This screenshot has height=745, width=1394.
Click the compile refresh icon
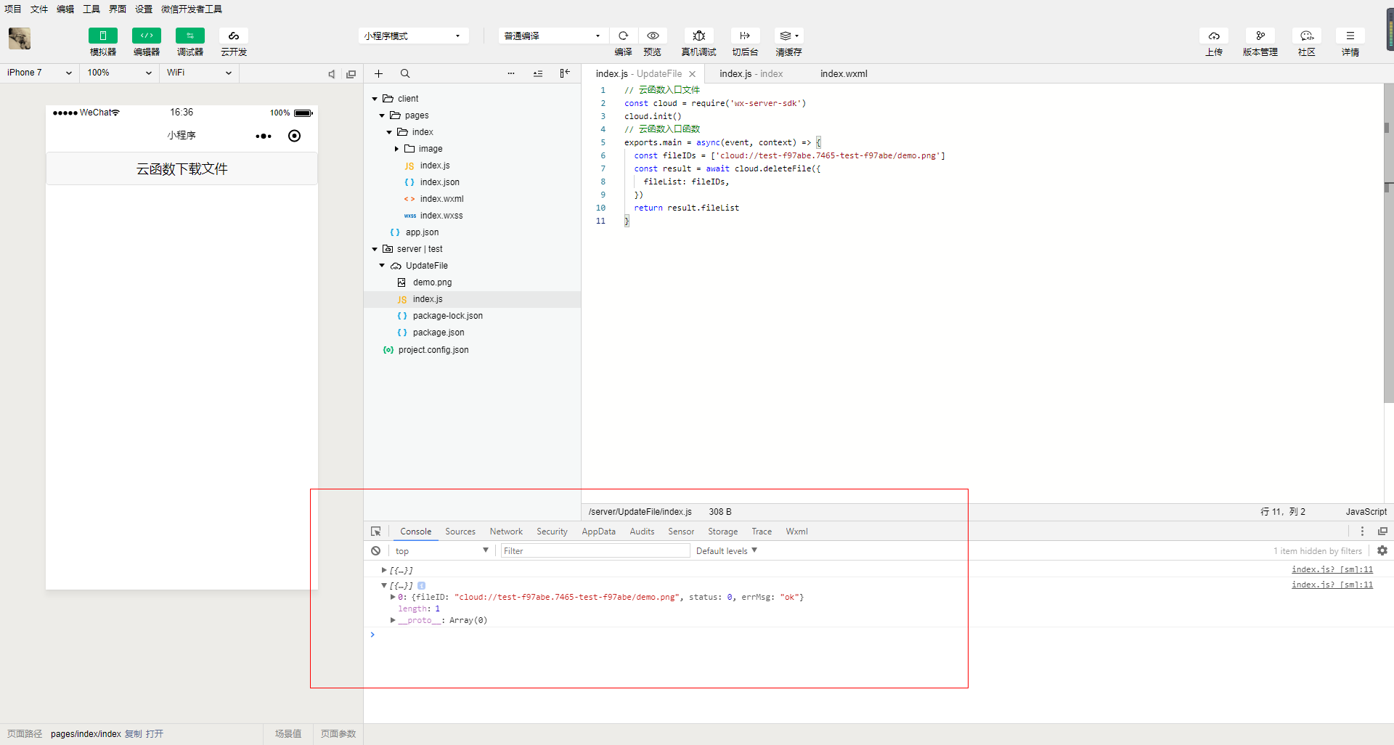coord(623,36)
